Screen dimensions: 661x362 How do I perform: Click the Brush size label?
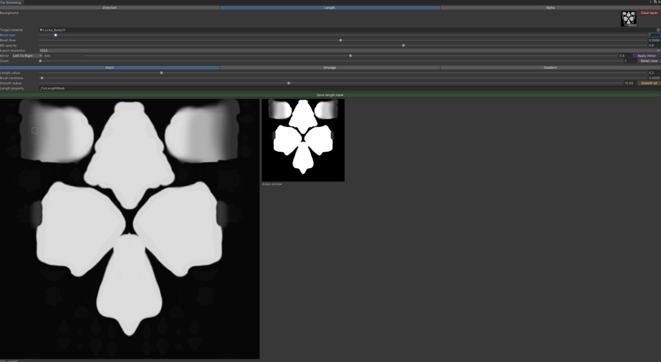click(x=8, y=35)
